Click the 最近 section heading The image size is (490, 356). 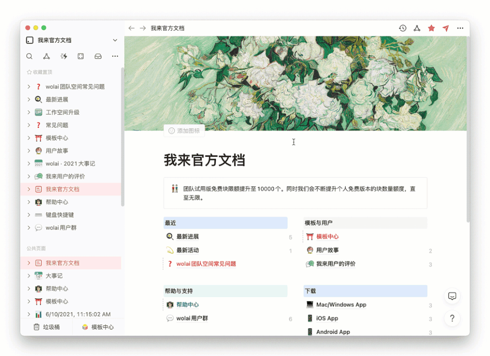(x=225, y=223)
